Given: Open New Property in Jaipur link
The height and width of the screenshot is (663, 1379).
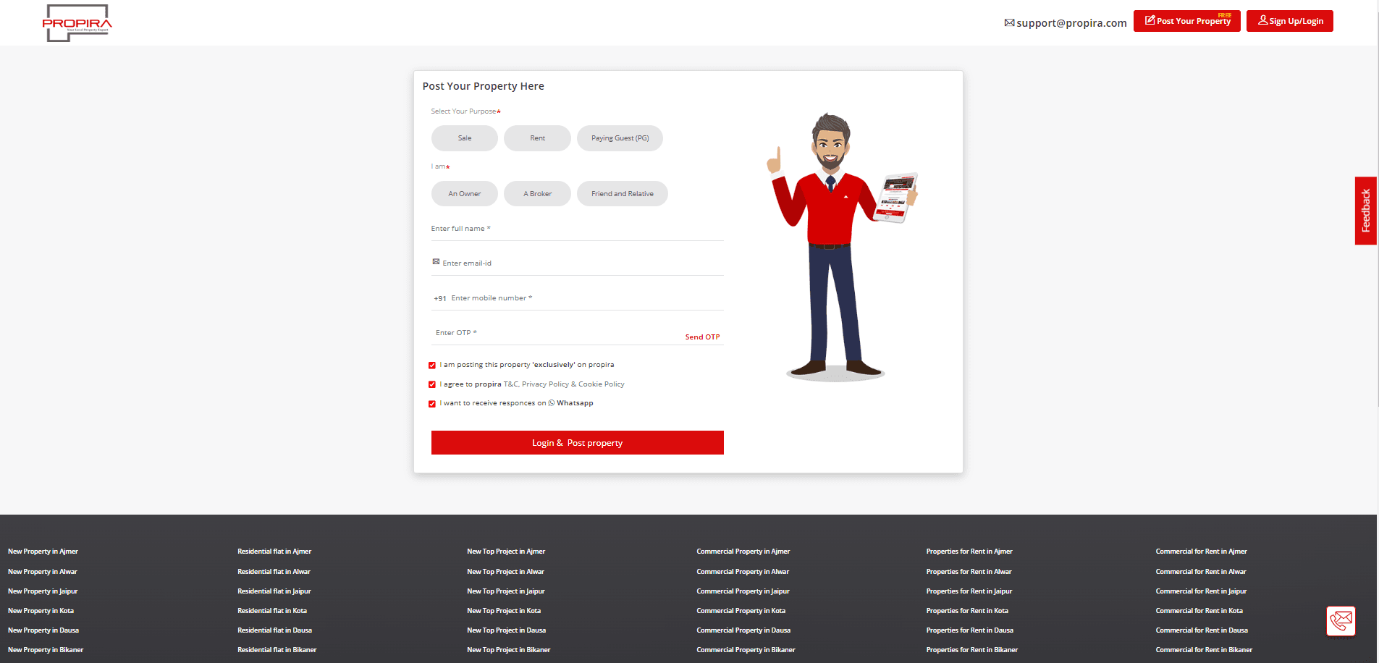Looking at the screenshot, I should click(43, 591).
